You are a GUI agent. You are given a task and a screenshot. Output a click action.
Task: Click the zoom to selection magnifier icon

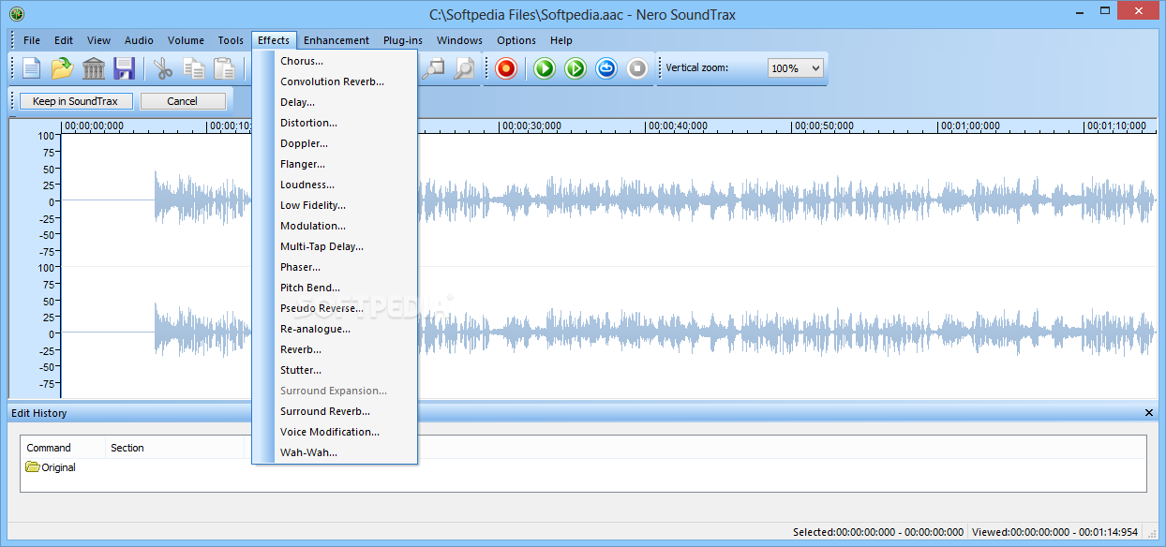click(433, 68)
